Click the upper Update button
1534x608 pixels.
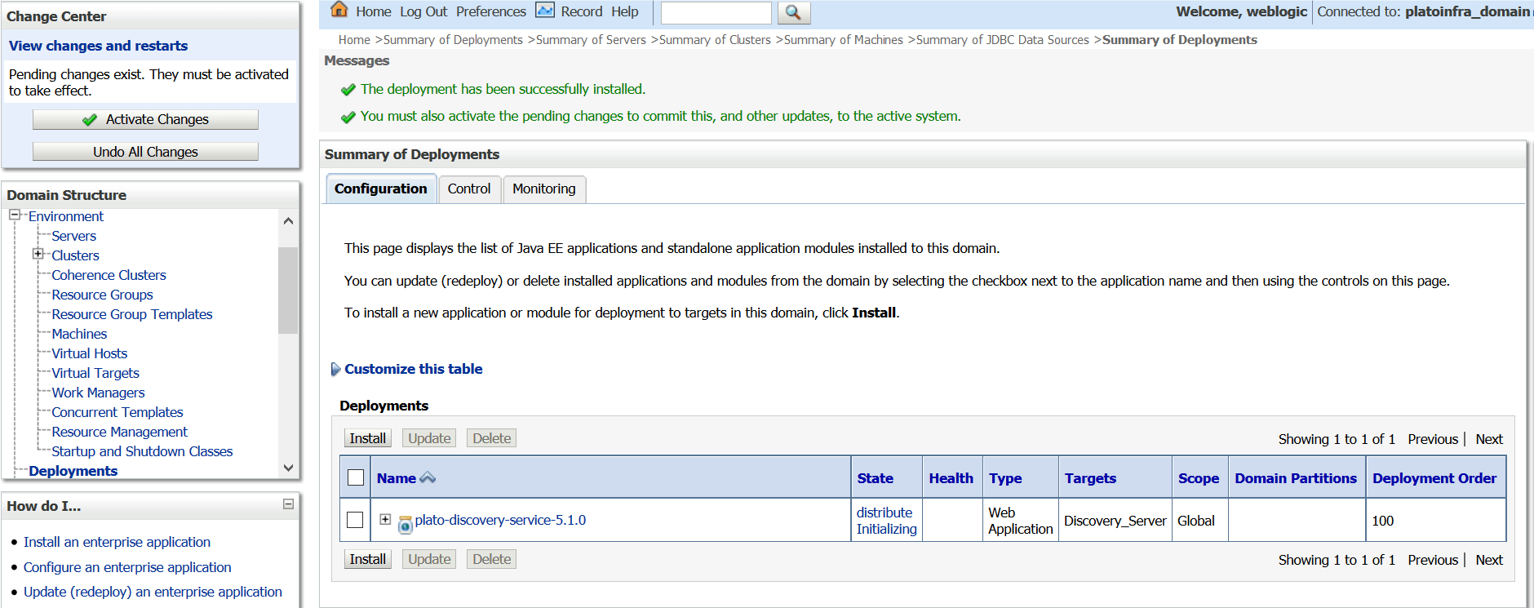tap(429, 438)
